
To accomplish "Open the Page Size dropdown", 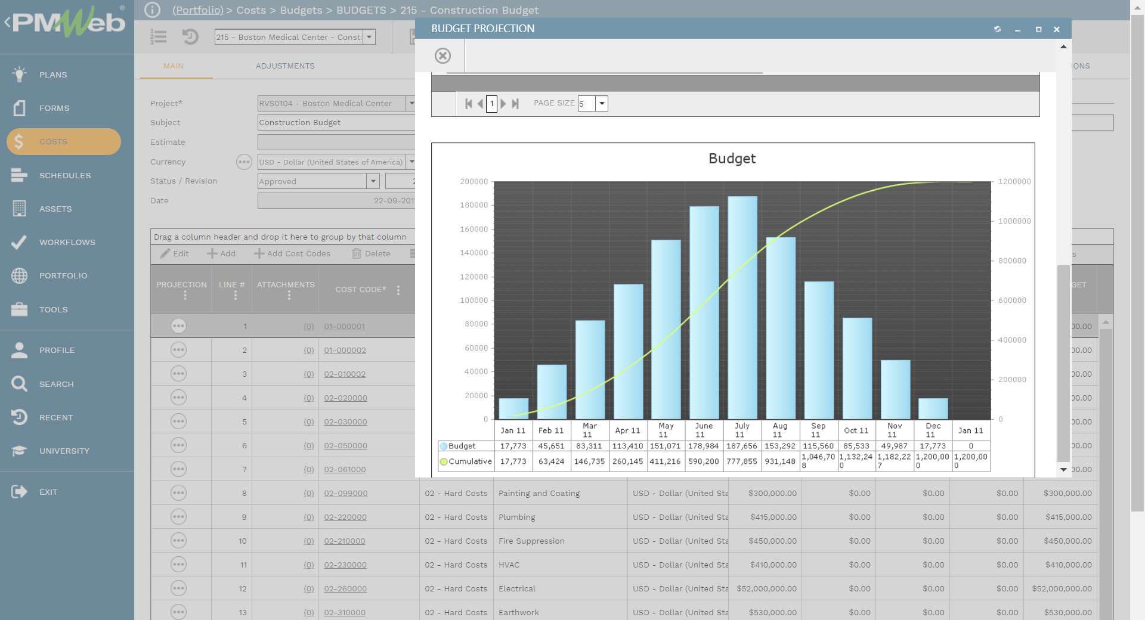I will click(602, 103).
